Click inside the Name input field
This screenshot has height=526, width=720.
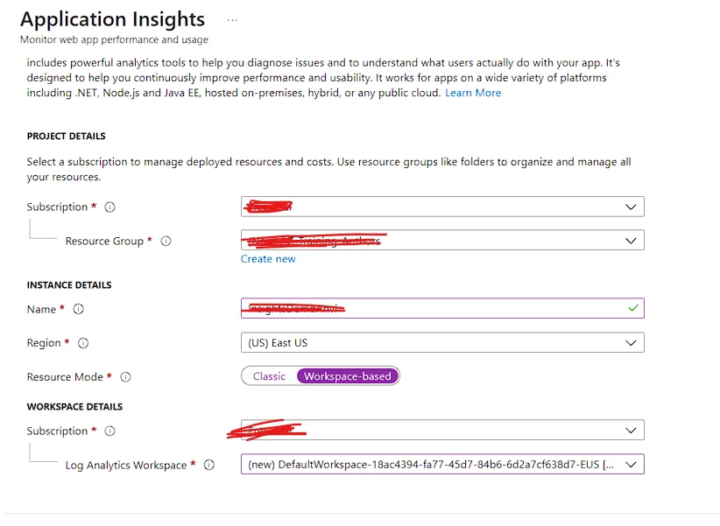pos(438,308)
